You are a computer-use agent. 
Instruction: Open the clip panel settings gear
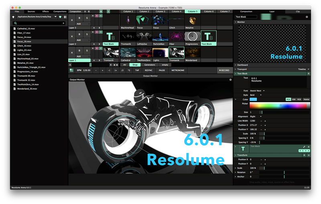[x=307, y=17]
